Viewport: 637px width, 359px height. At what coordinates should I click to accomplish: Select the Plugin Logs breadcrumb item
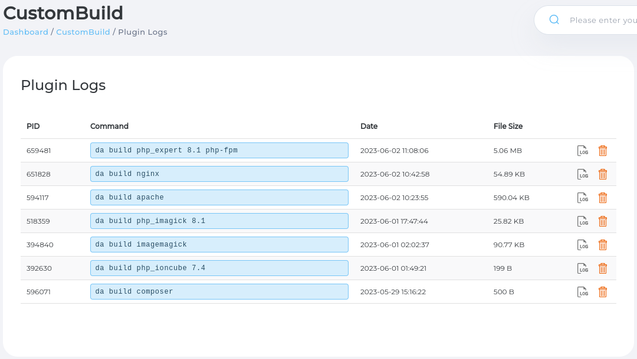pos(143,32)
